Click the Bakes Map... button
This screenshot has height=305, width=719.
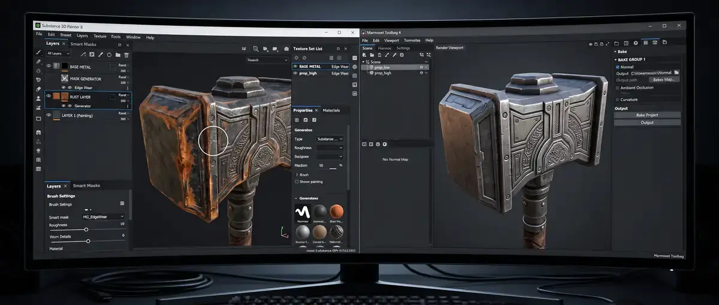[664, 80]
